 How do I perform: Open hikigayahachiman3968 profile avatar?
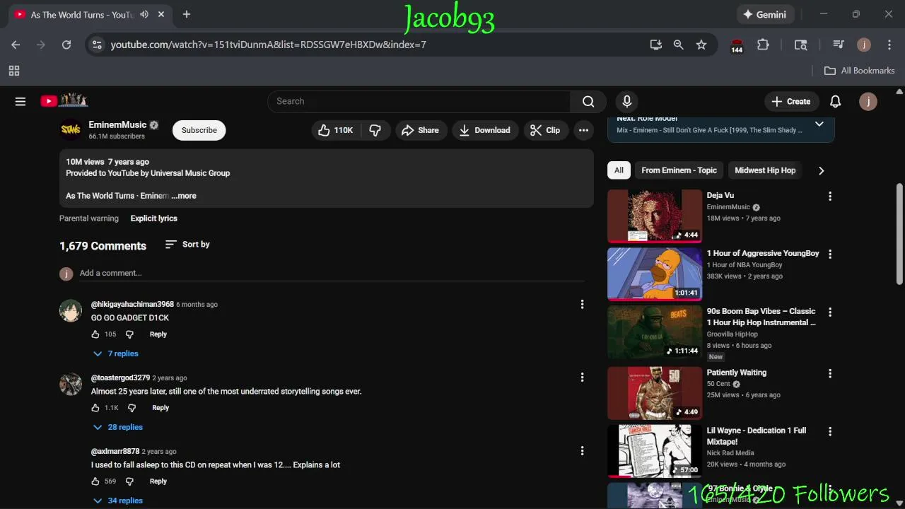pos(71,310)
